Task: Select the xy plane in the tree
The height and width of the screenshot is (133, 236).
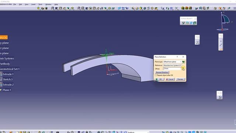Action: pos(4,43)
